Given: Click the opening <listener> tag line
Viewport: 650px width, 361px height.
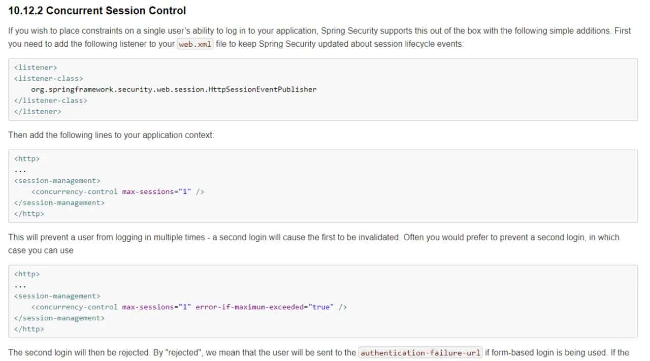Looking at the screenshot, I should click(x=36, y=67).
